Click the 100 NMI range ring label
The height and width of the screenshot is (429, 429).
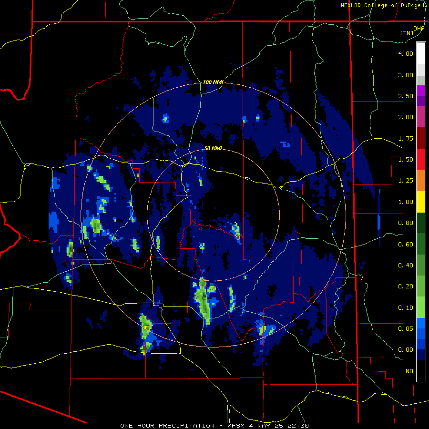(x=213, y=82)
